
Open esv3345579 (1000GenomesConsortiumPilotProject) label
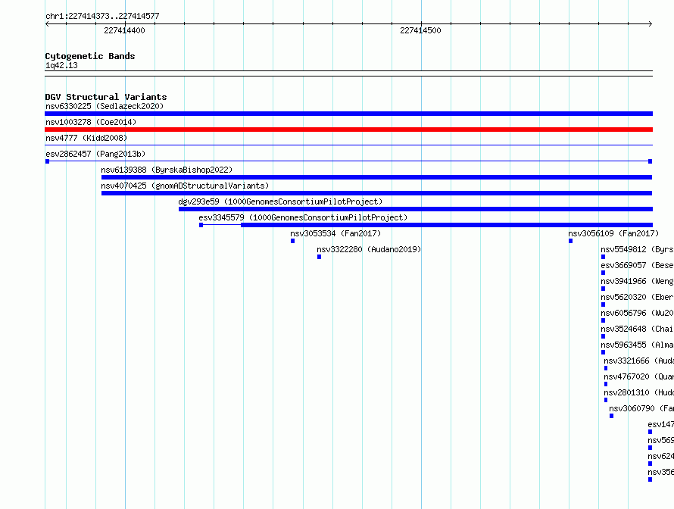point(303,217)
